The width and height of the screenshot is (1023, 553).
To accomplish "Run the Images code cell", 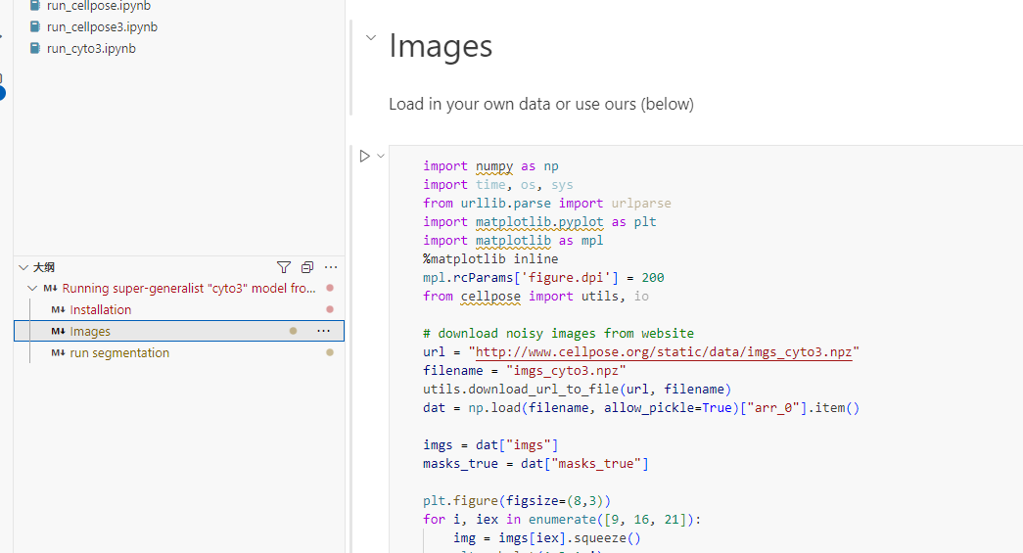I will point(365,156).
